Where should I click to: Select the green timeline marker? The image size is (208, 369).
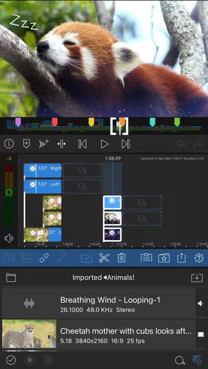click(x=177, y=122)
